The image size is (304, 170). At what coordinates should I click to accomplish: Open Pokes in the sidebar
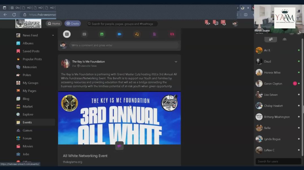click(27, 75)
